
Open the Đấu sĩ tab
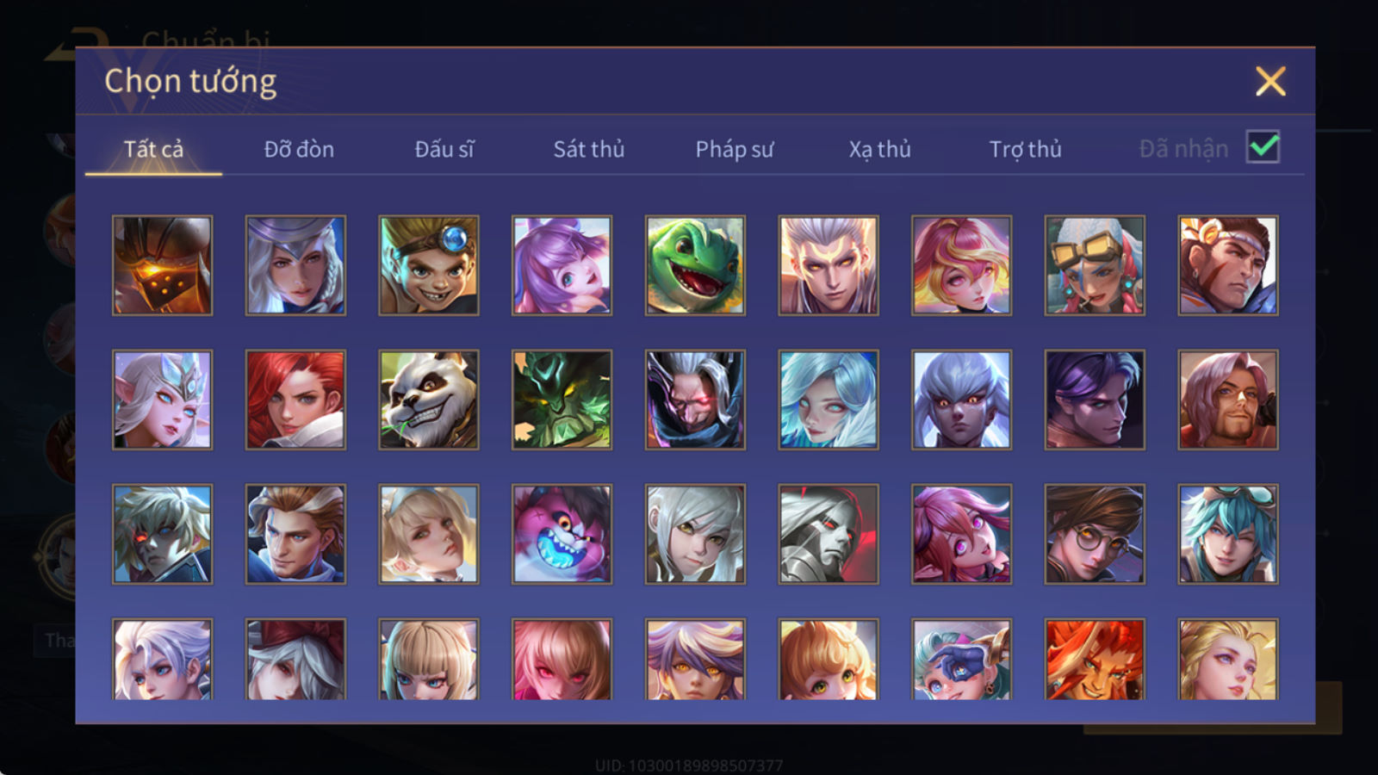[x=444, y=149]
